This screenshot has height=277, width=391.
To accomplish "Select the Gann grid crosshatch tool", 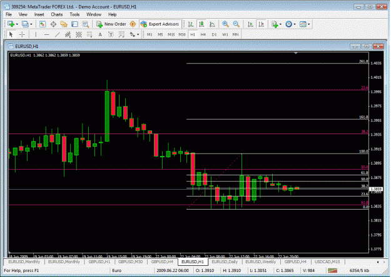I will 79,34.
